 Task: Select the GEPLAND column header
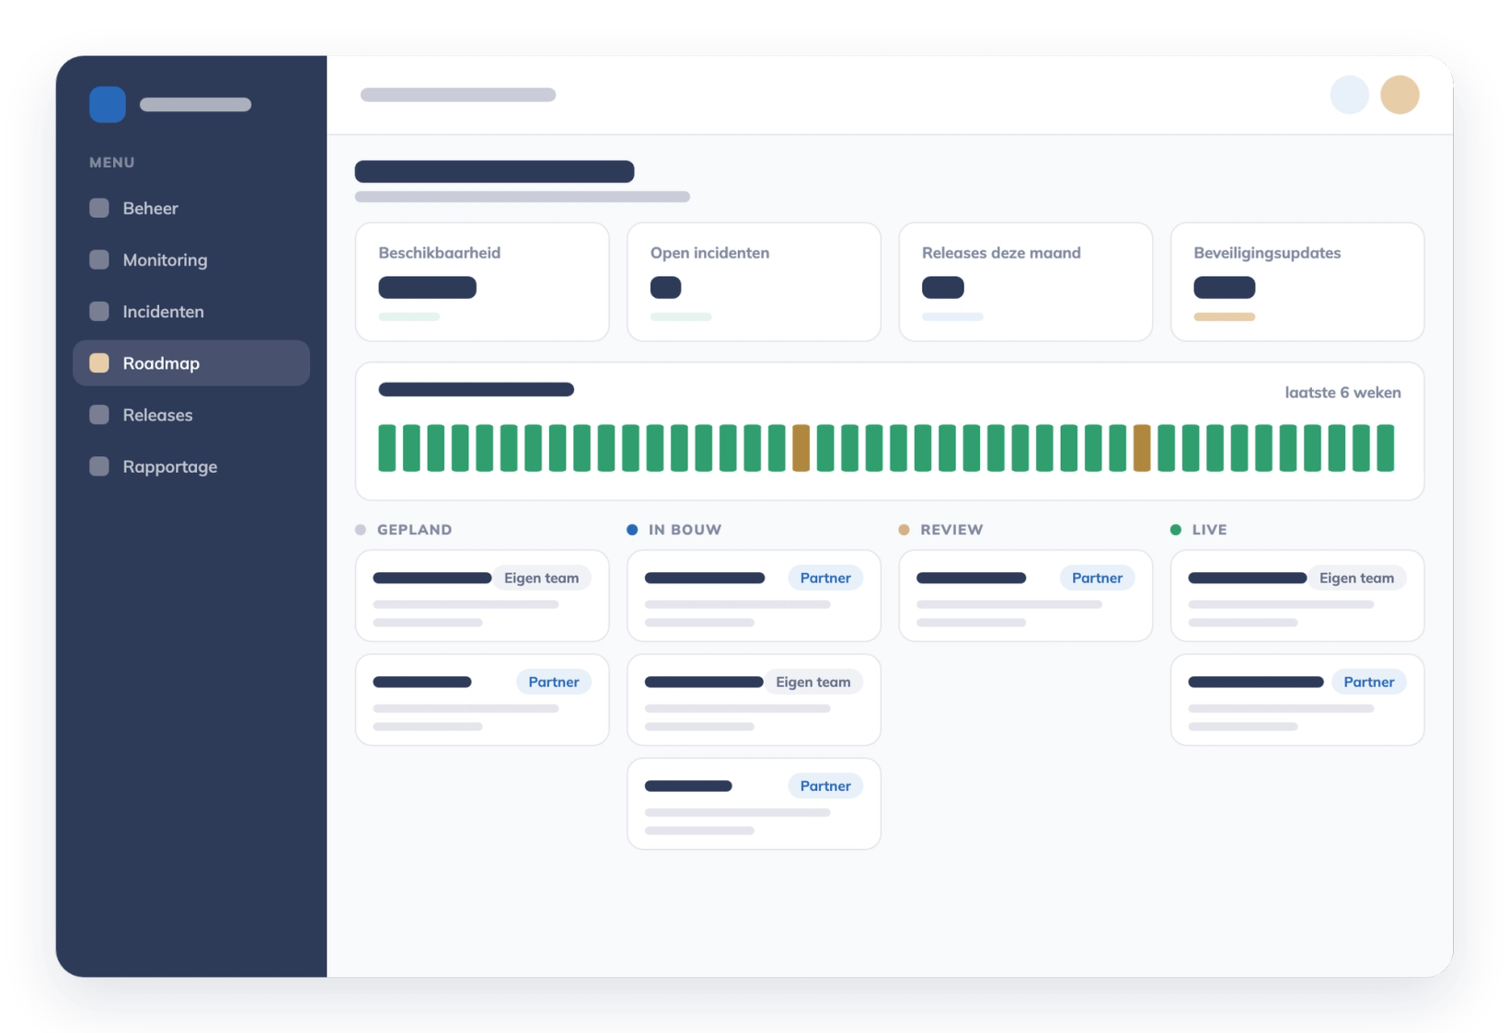(x=404, y=529)
